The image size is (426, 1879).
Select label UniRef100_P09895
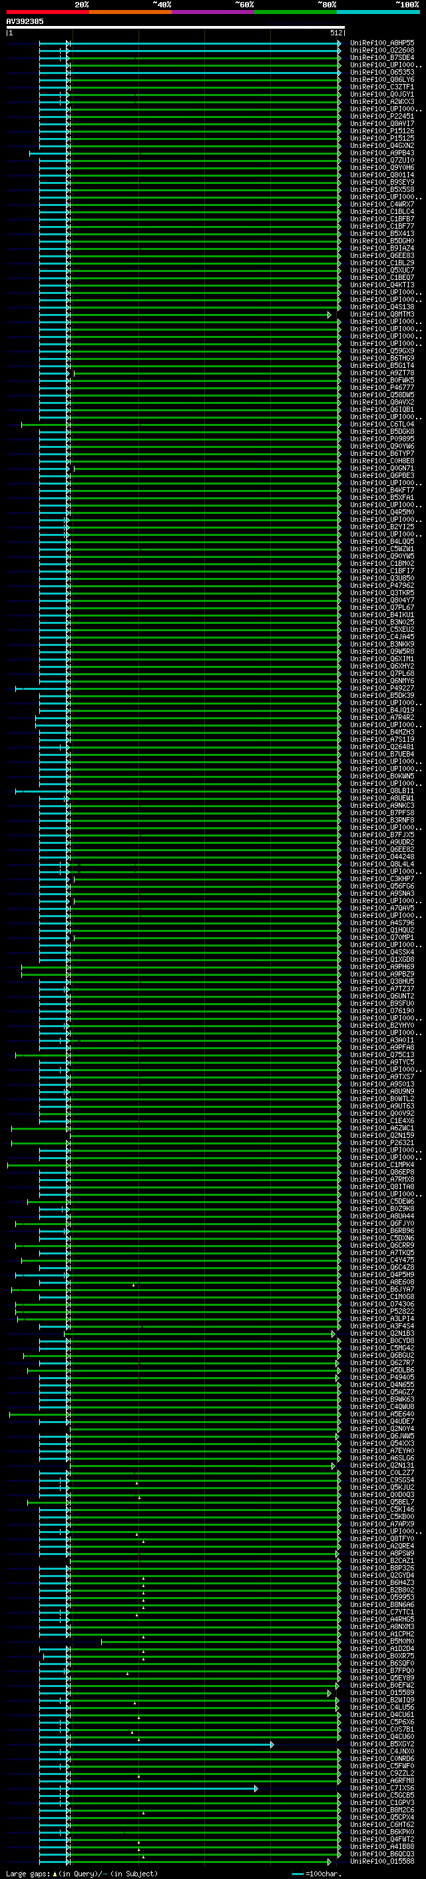click(x=381, y=439)
